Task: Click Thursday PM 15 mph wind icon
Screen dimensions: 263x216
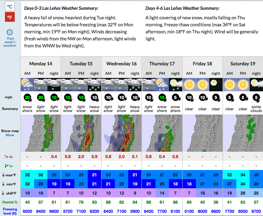Action: click(x=162, y=98)
